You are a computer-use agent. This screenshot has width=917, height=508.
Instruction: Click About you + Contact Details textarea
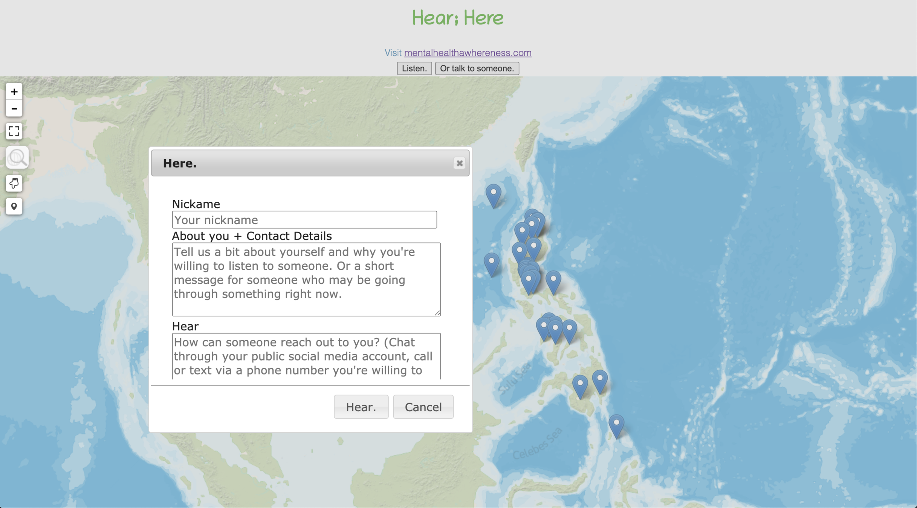(306, 279)
